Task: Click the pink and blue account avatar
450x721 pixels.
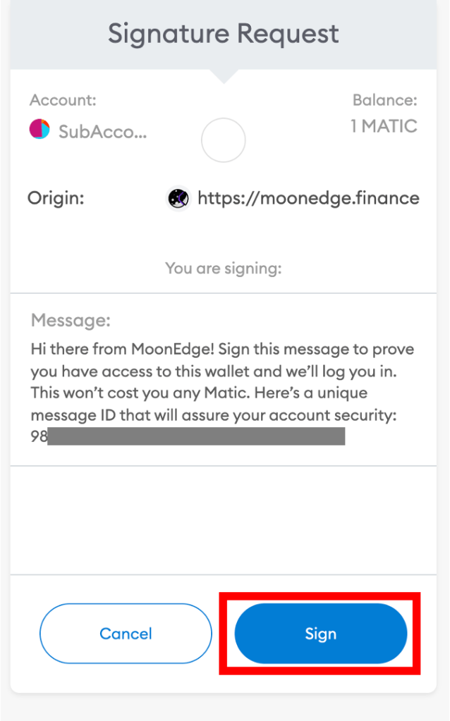Action: coord(39,129)
